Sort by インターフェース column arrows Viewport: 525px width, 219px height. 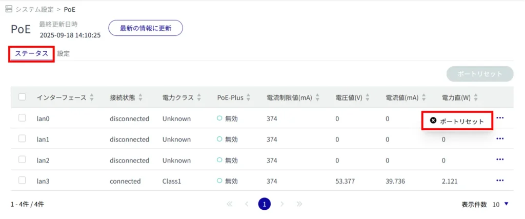point(92,97)
